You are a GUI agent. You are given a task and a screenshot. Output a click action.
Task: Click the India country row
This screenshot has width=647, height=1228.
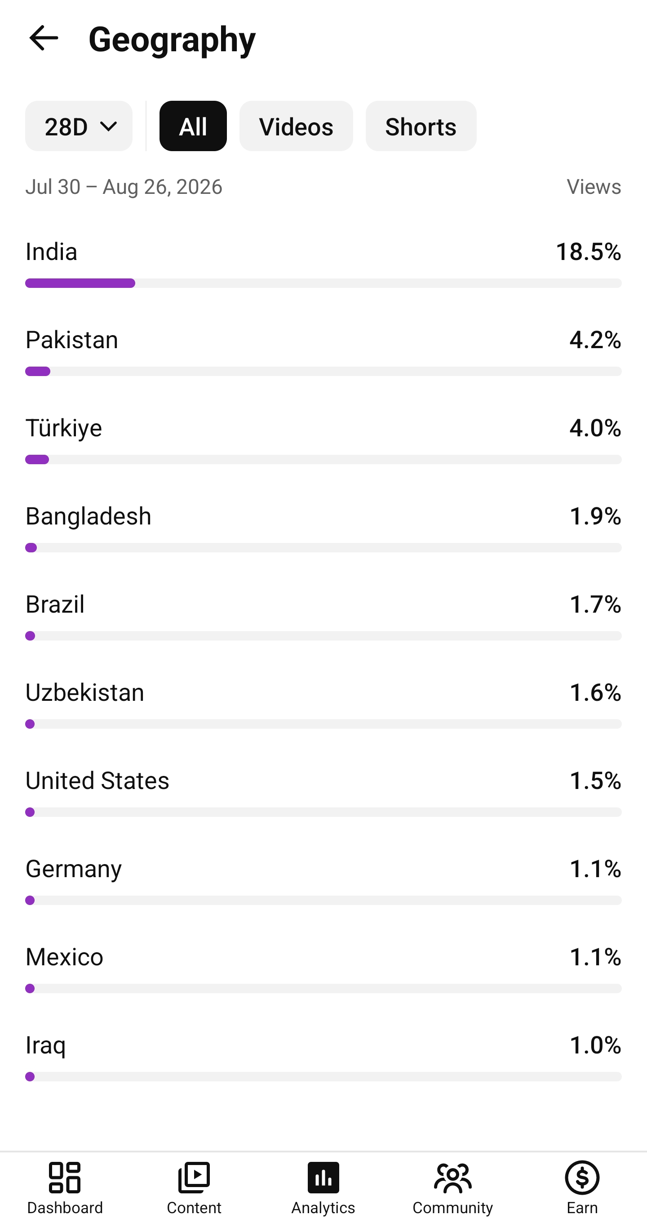point(323,264)
